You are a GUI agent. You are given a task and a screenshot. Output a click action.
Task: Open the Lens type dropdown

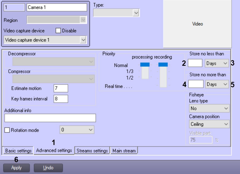[x=209, y=108]
